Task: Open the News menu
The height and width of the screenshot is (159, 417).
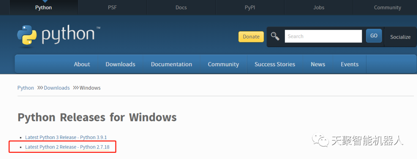Action: (318, 64)
